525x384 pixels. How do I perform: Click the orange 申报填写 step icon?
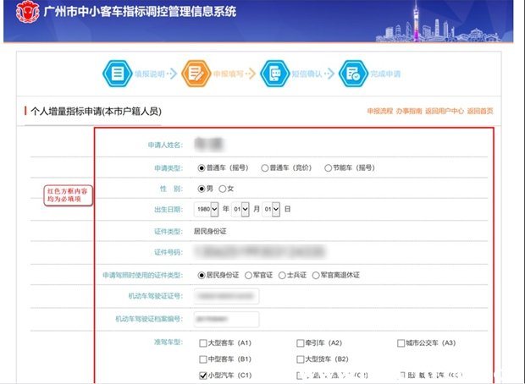point(196,74)
